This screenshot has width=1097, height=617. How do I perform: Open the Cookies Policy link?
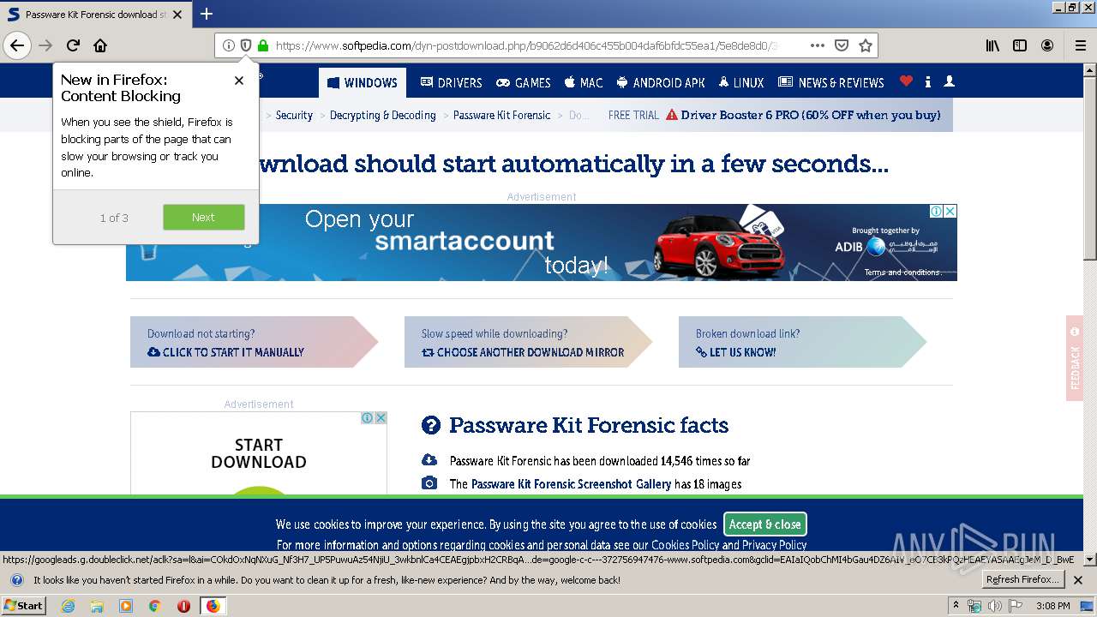pos(686,545)
